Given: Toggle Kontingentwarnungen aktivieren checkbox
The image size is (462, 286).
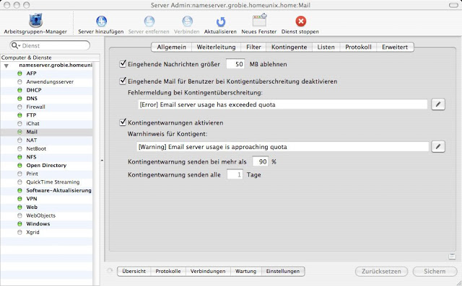Looking at the screenshot, I should click(123, 122).
